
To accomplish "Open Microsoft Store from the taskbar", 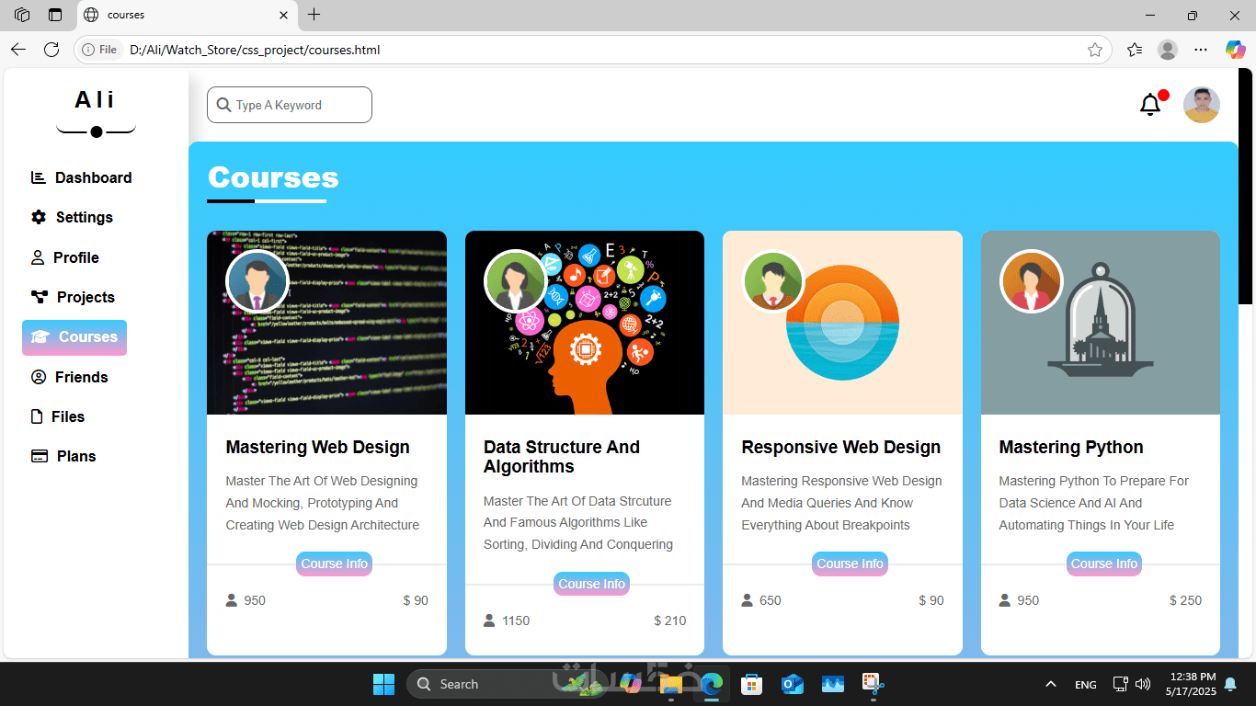I will [x=751, y=684].
